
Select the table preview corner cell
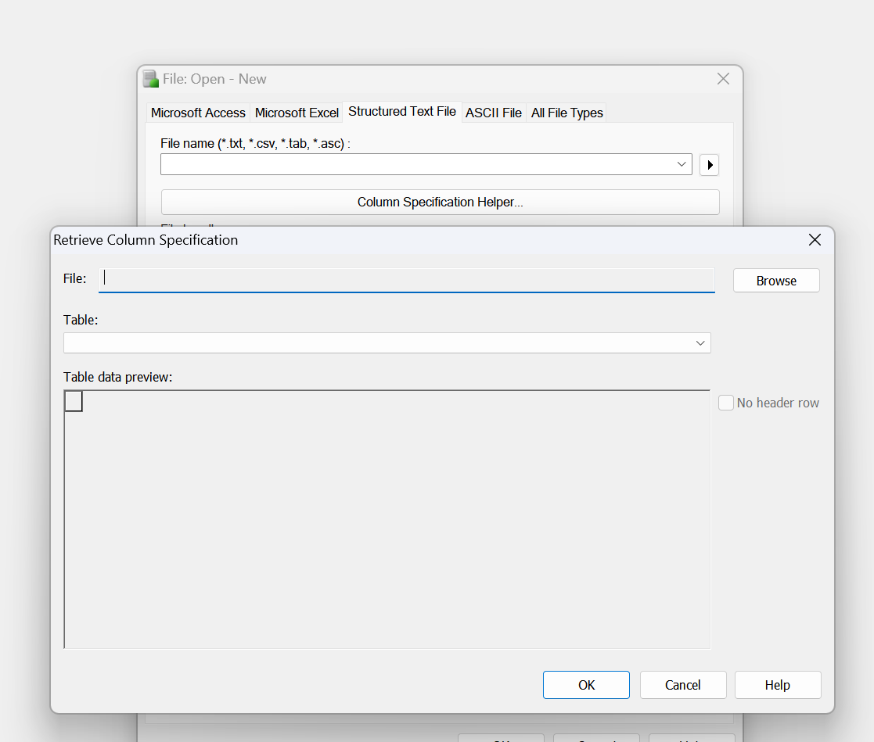point(74,401)
